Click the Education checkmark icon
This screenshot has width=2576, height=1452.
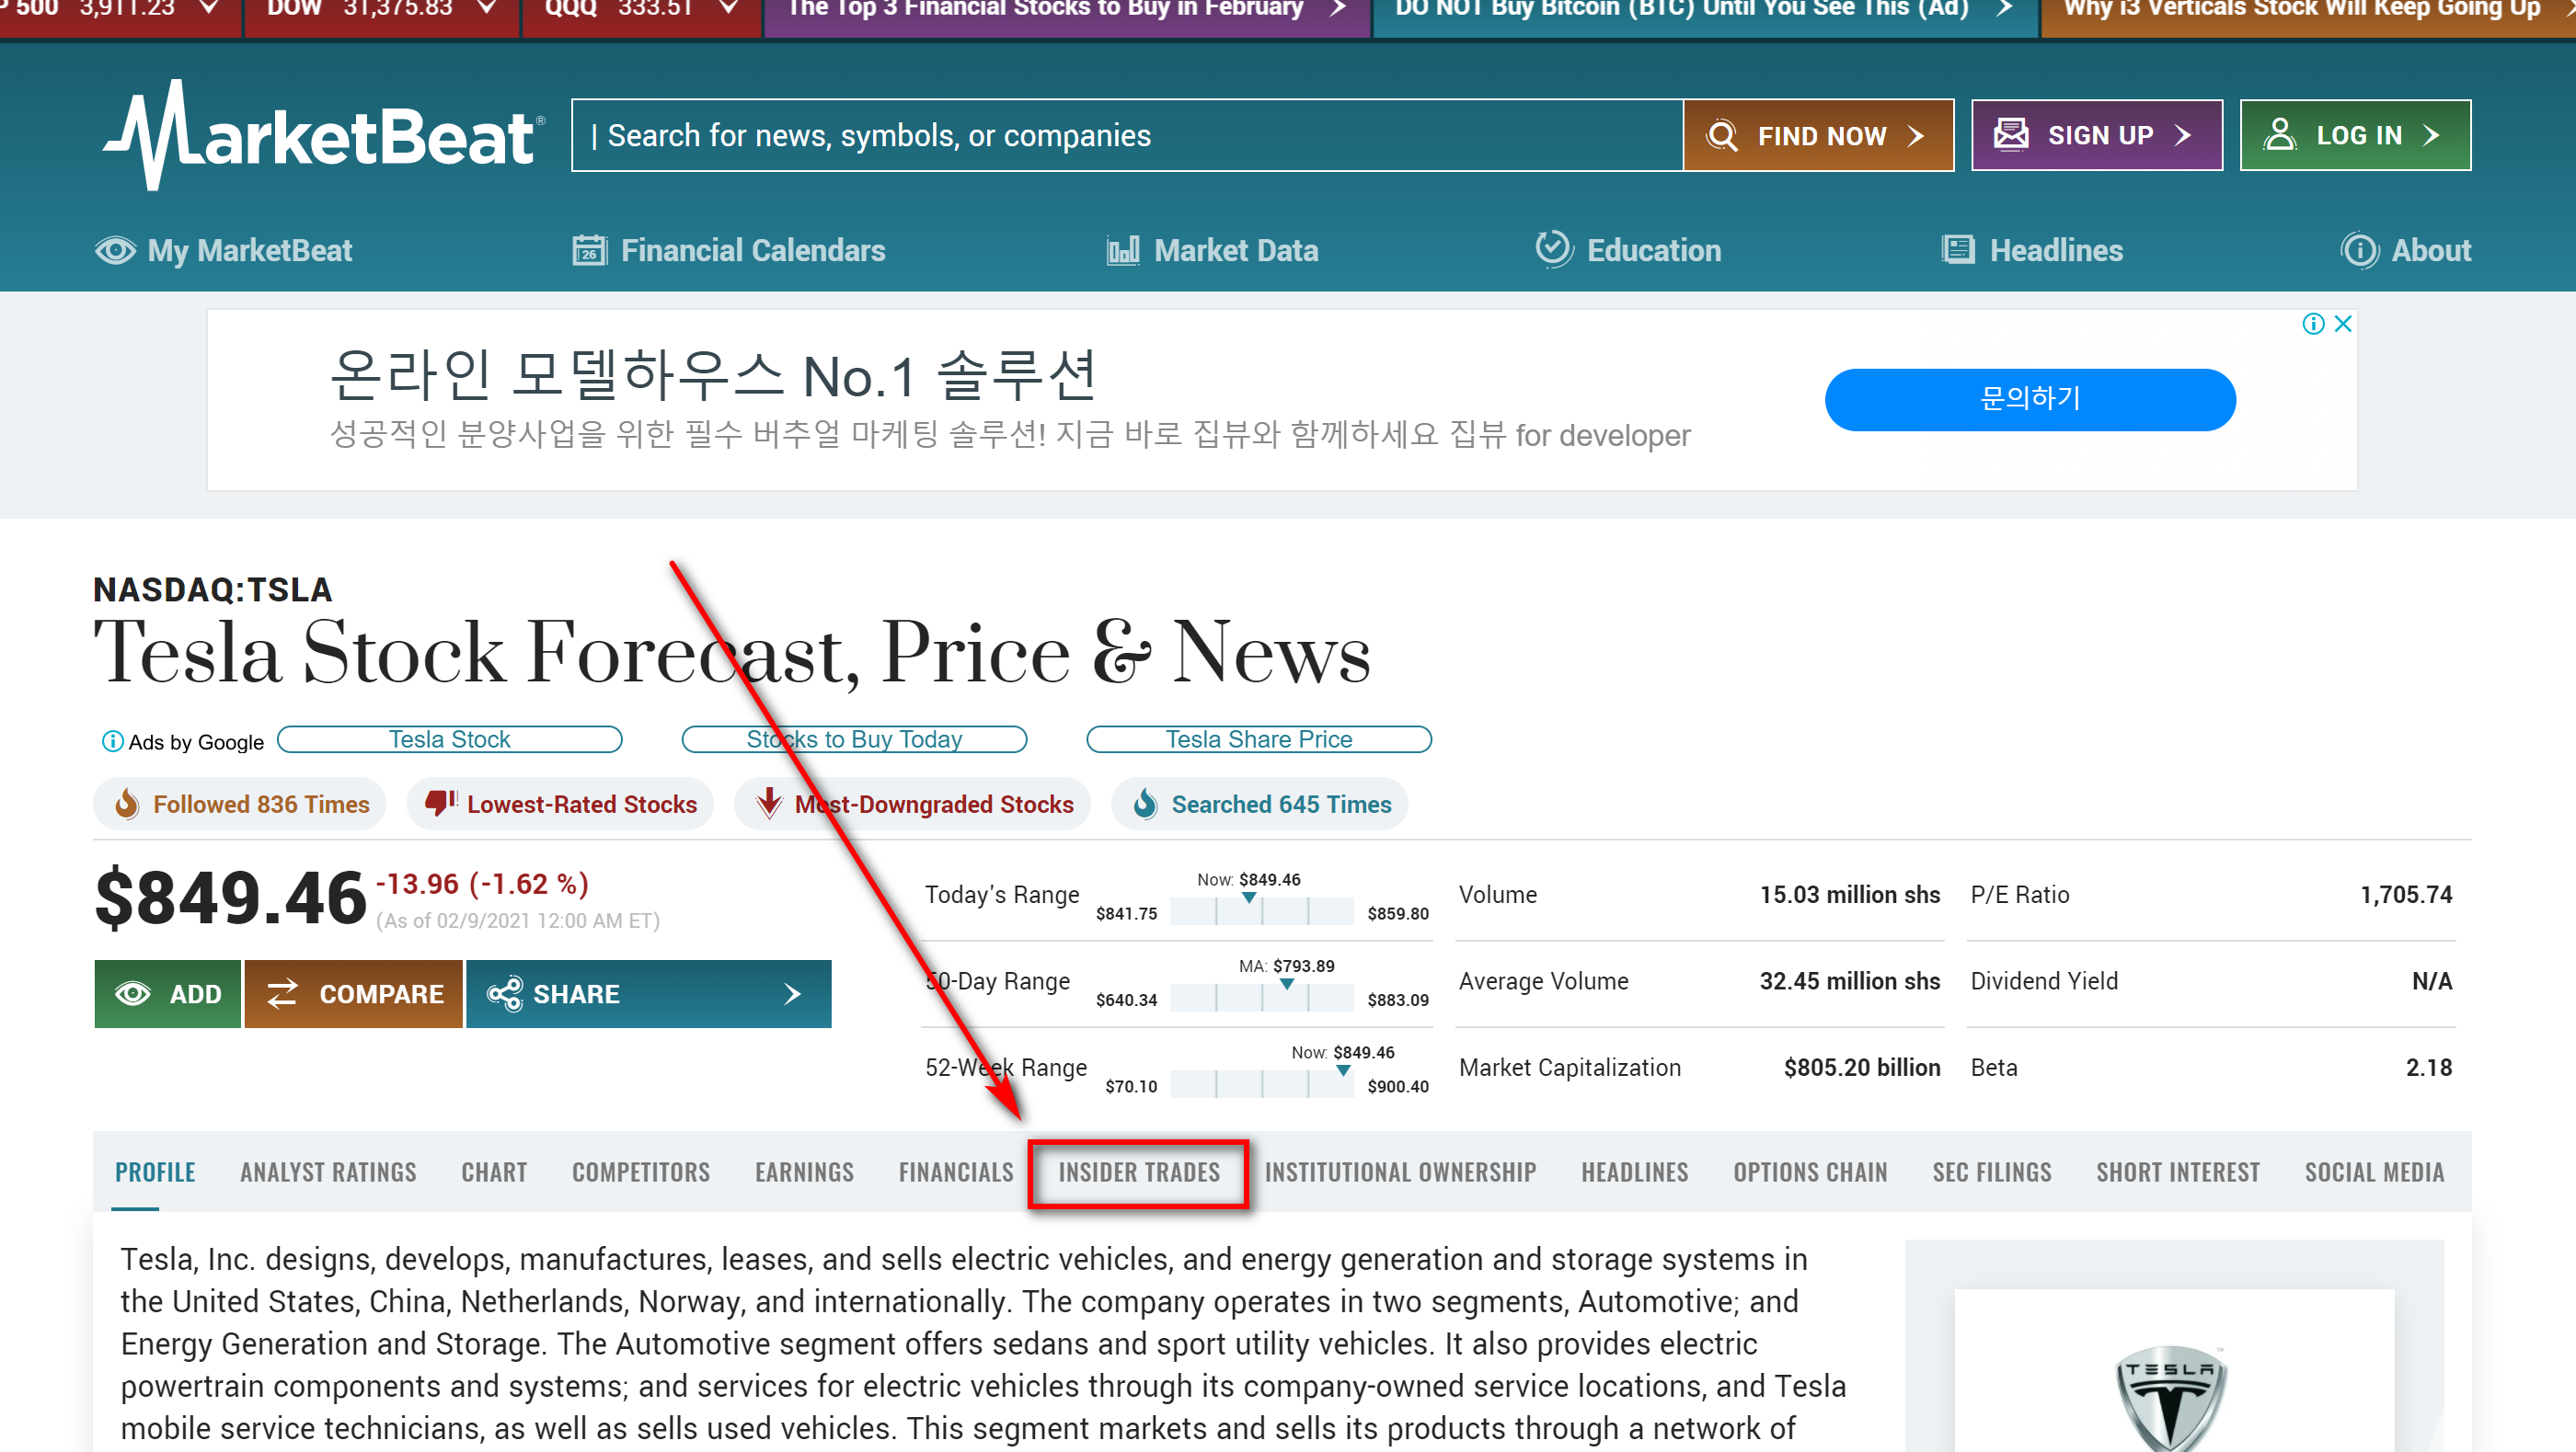click(1554, 249)
